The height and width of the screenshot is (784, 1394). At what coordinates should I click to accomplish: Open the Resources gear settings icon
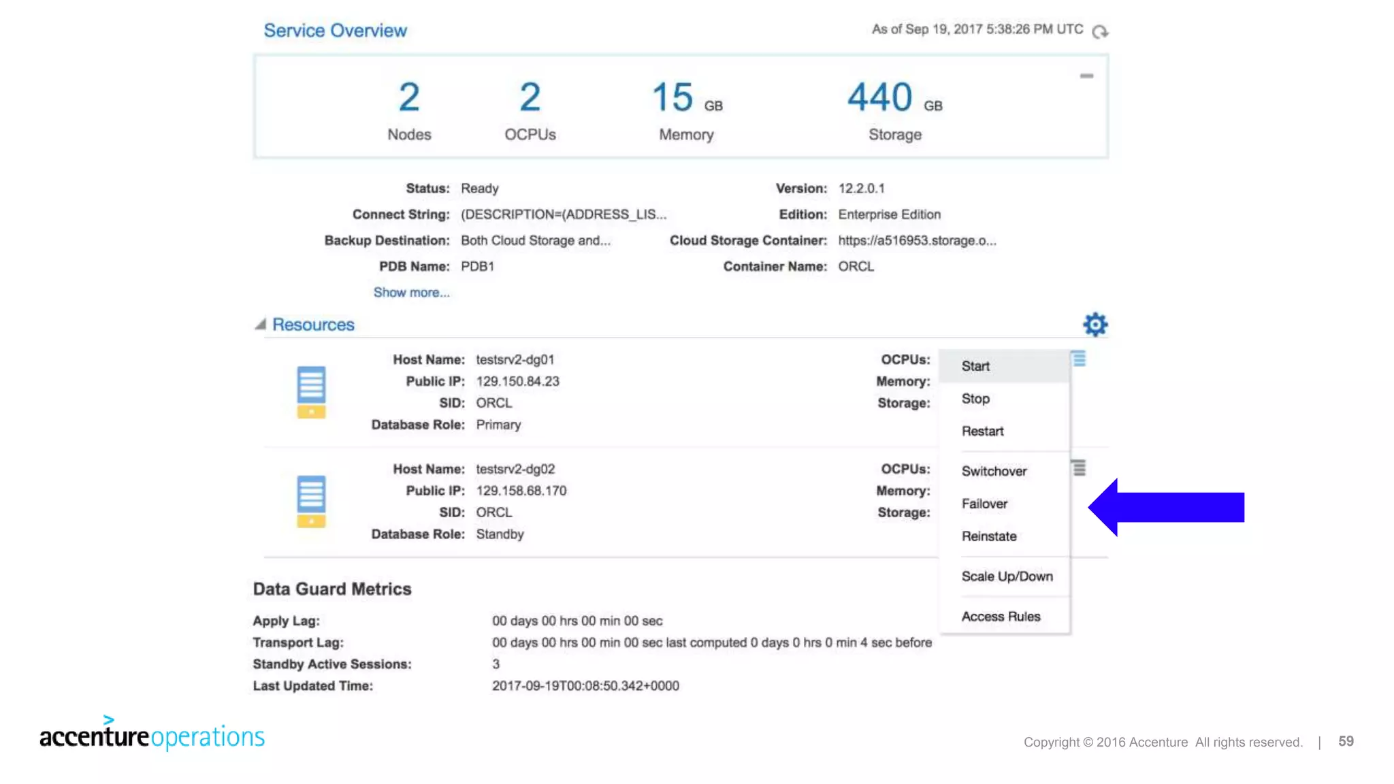[x=1095, y=325]
